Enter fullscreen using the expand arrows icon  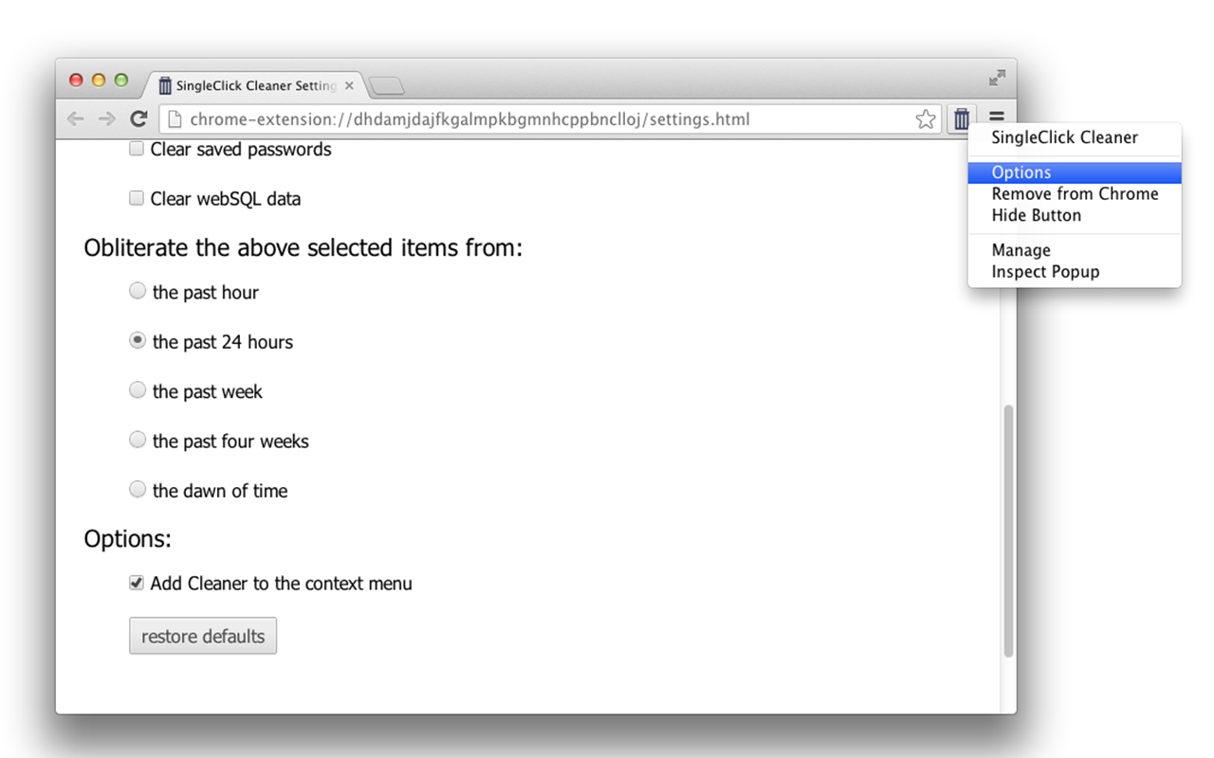pos(997,78)
